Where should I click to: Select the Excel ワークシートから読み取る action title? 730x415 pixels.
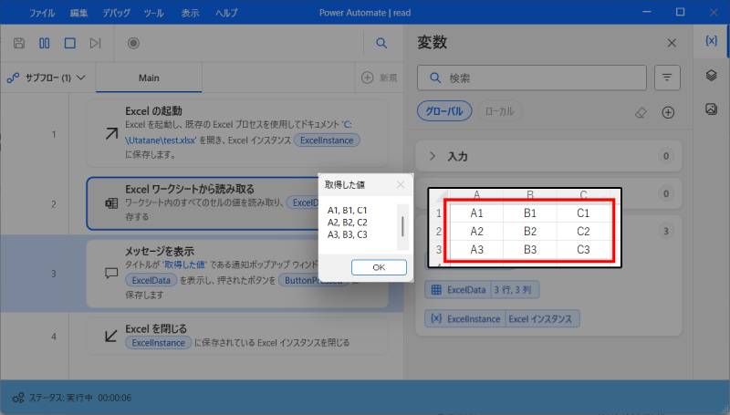[x=190, y=190]
